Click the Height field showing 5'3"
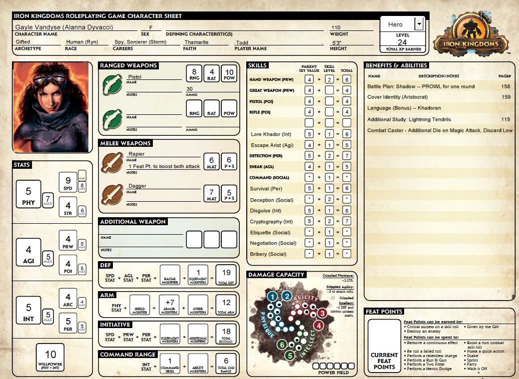Image resolution: width=519 pixels, height=379 pixels. pos(352,42)
